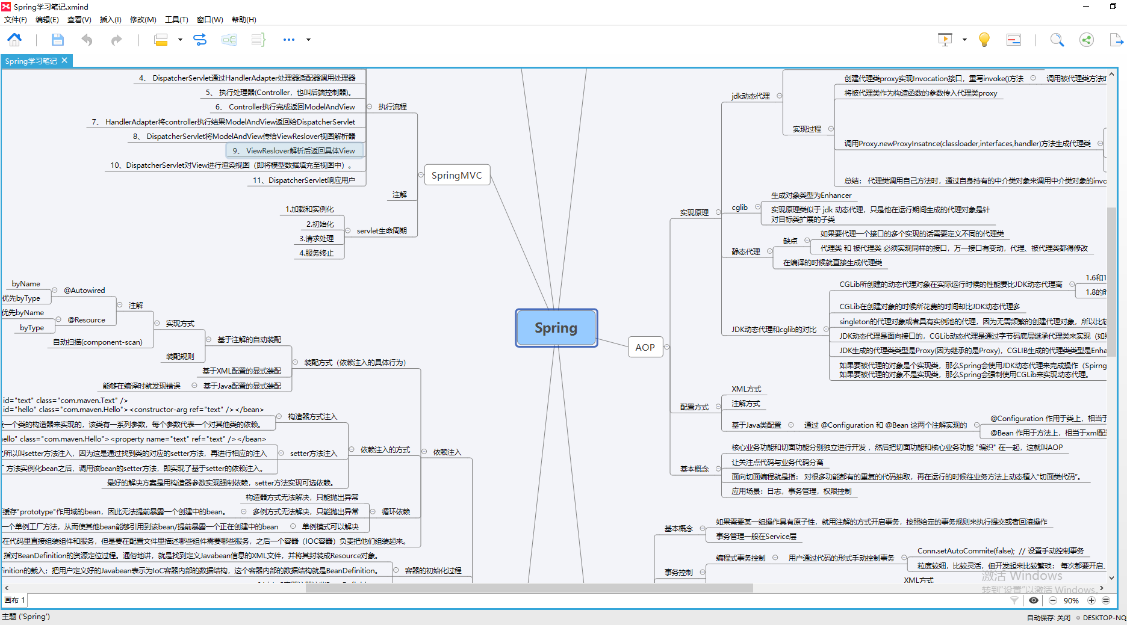Select the 画布 1 sheet tab
This screenshot has height=625, width=1127.
tap(14, 600)
